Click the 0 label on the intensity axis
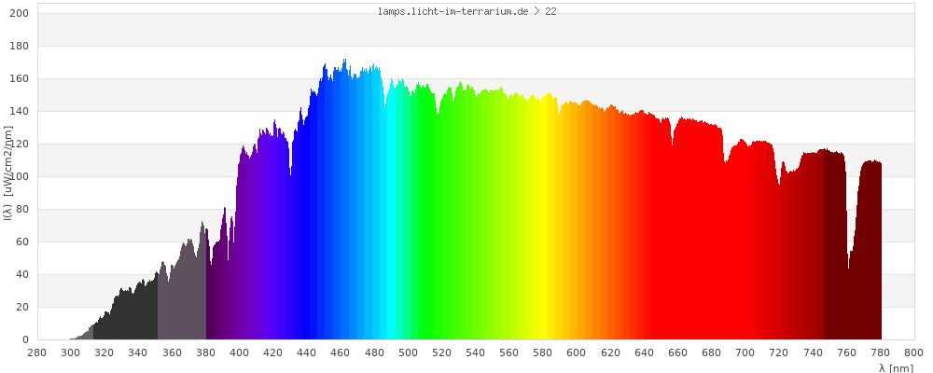 pos(26,339)
